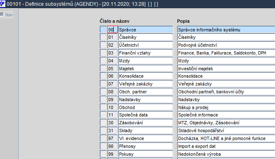Click description 'Nákup a prodej'
Viewport: 275px width, 159px height.
(226, 107)
